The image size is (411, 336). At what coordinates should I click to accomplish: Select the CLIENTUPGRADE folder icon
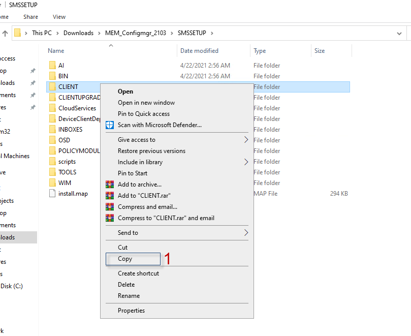52,97
